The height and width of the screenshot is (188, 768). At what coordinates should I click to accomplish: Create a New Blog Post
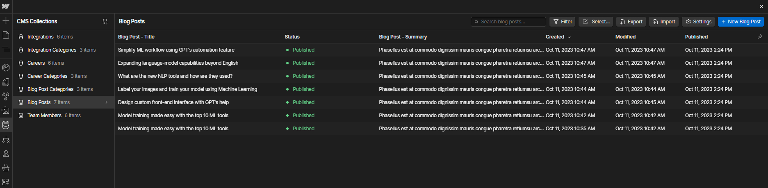click(x=741, y=22)
